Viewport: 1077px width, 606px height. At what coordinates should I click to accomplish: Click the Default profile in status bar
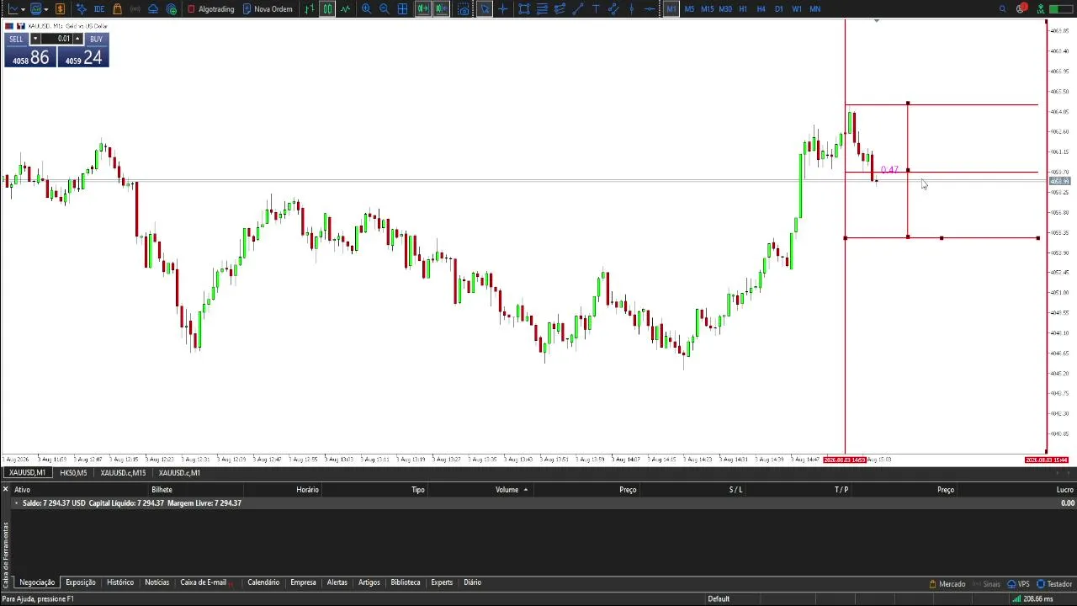(719, 598)
